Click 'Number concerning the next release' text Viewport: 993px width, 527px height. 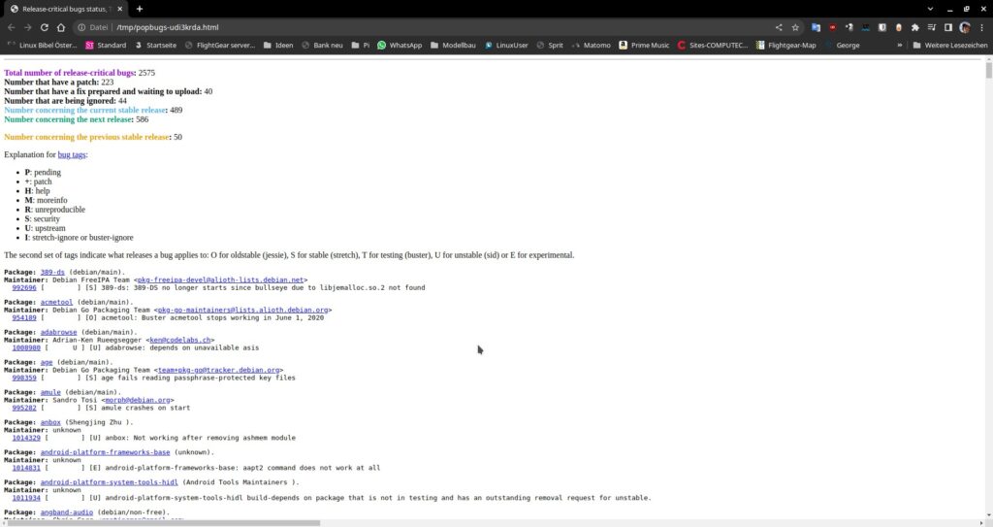click(69, 119)
